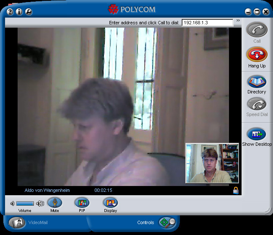Open Setup with the wrench icon
The height and width of the screenshot is (235, 273).
[x=29, y=12]
